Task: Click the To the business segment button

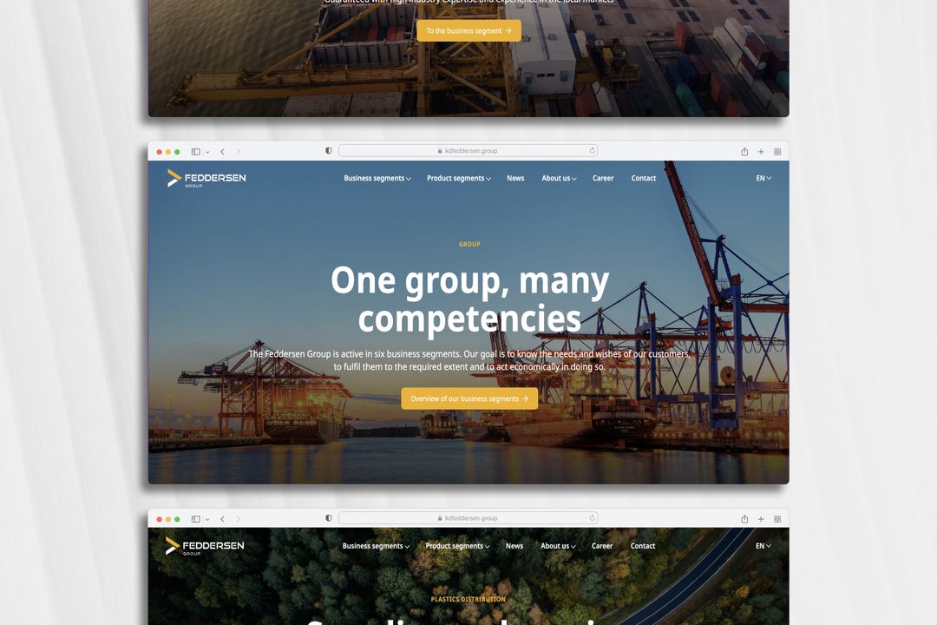Action: (x=468, y=30)
